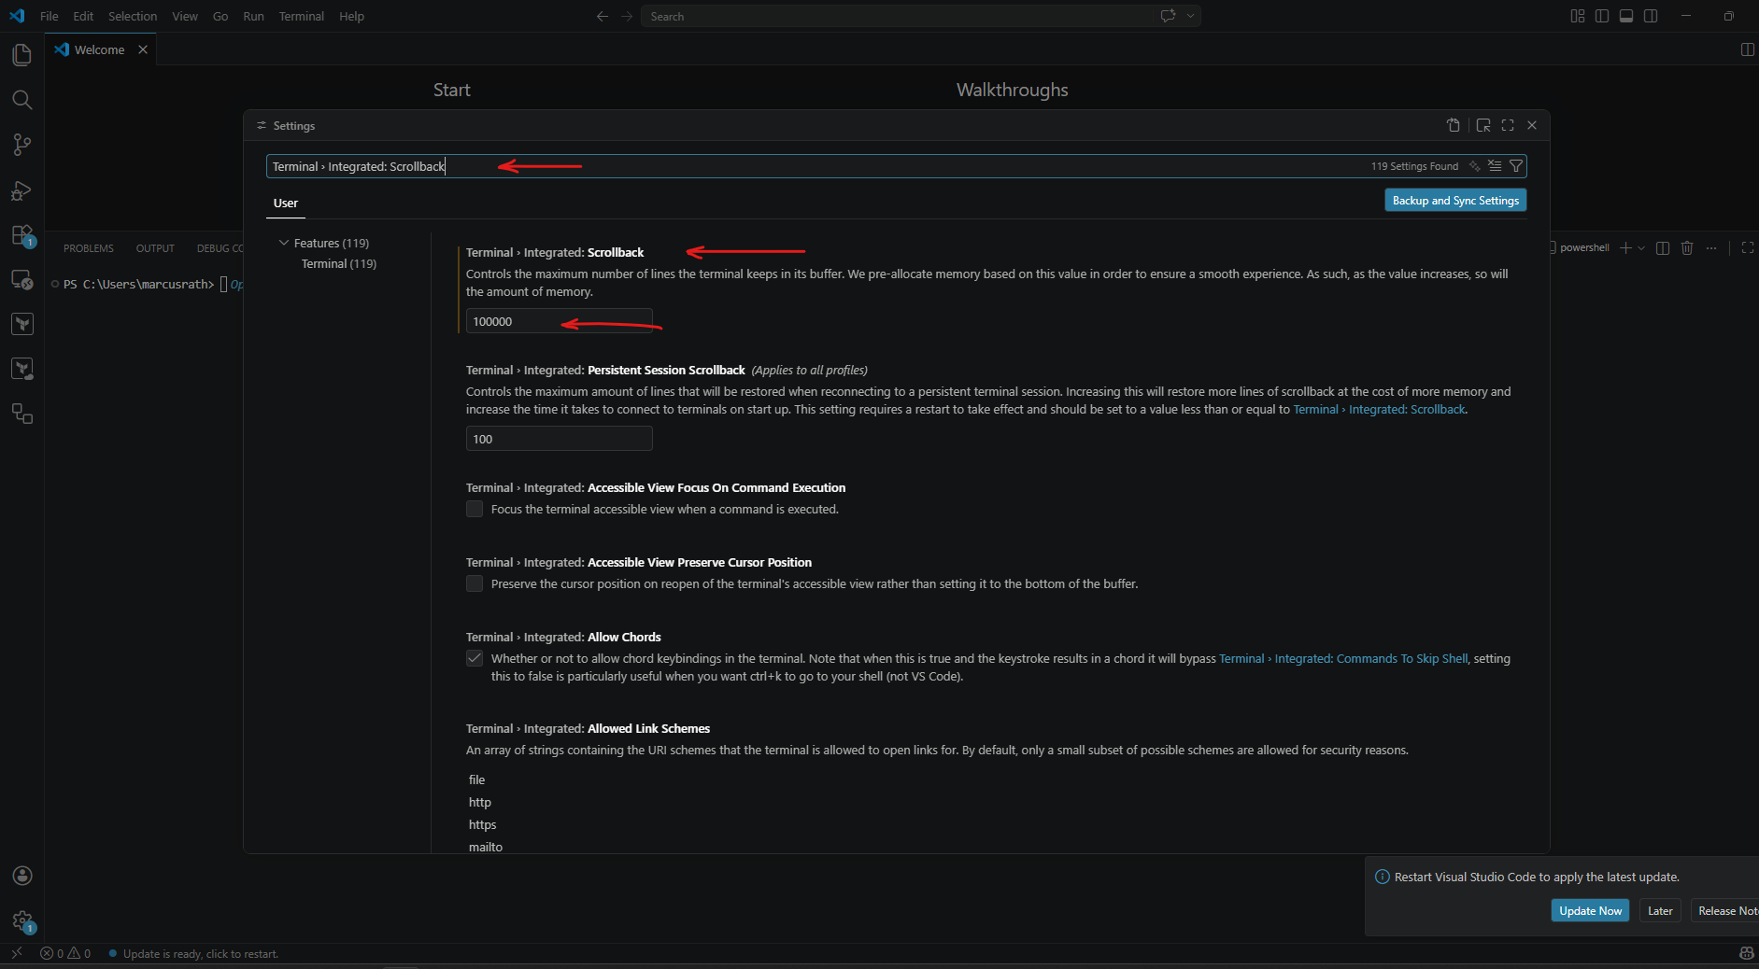The height and width of the screenshot is (969, 1759).
Task: Click the AI search sparkle icon in settings
Action: 1475,166
